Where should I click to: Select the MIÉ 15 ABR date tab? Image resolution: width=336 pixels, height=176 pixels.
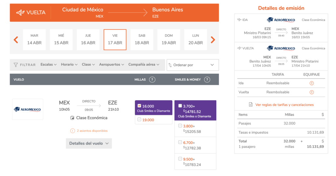61,40
